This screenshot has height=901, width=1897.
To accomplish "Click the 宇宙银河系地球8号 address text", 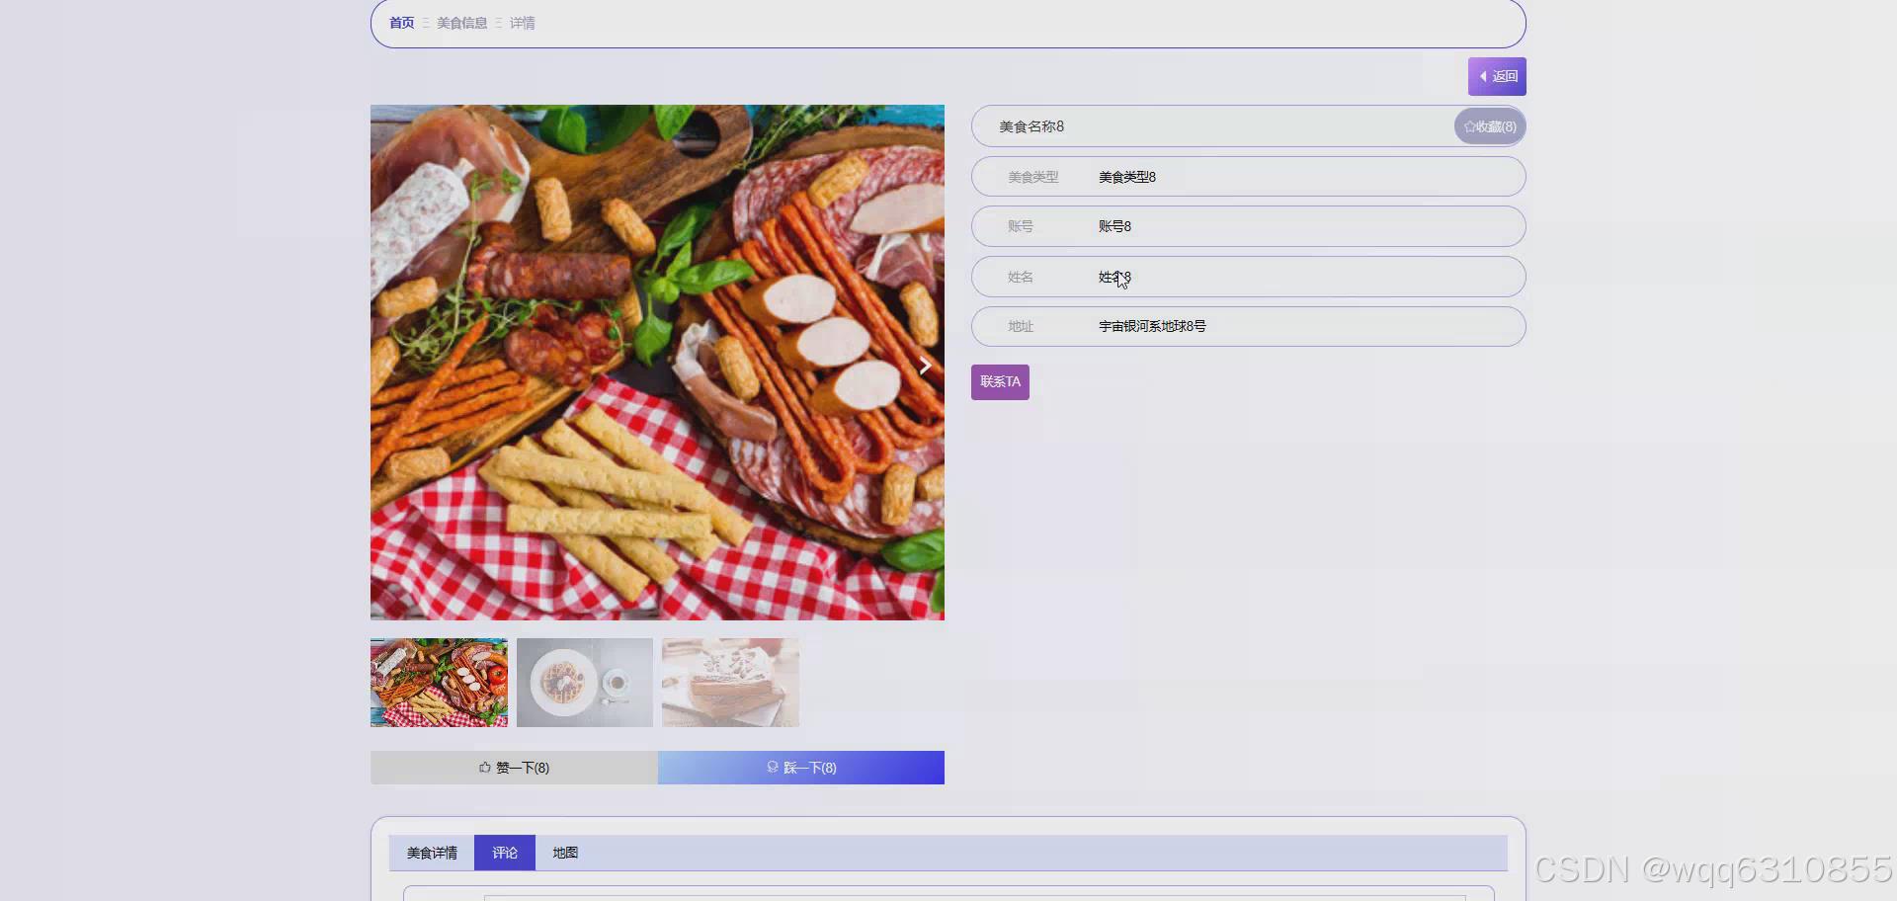I will coord(1152,326).
